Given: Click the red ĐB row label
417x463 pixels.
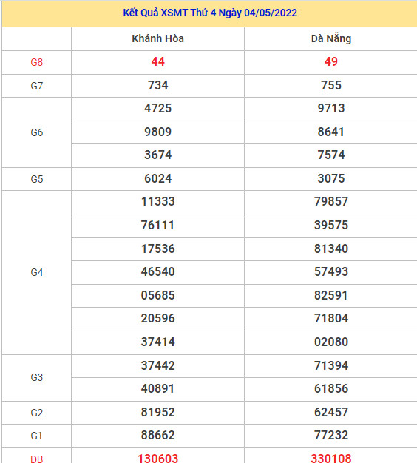Looking at the screenshot, I should click(x=37, y=459).
